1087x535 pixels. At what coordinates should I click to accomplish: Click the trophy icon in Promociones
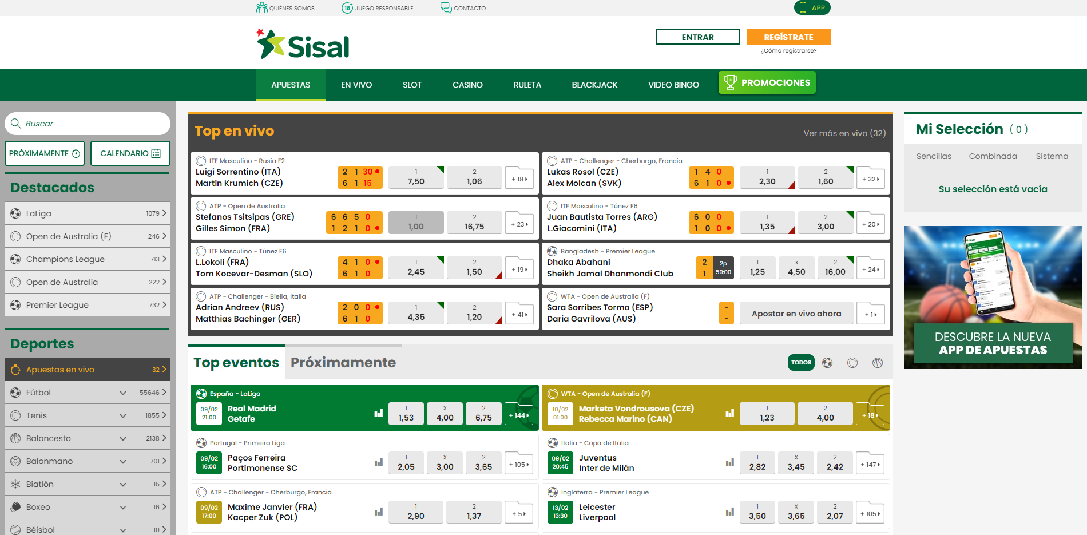coord(730,82)
